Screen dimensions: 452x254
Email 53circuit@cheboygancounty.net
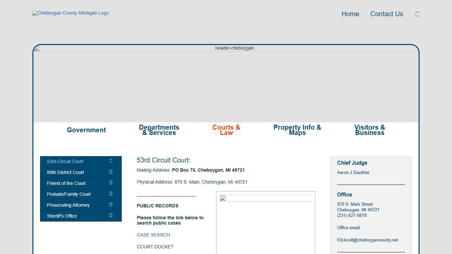click(x=368, y=240)
